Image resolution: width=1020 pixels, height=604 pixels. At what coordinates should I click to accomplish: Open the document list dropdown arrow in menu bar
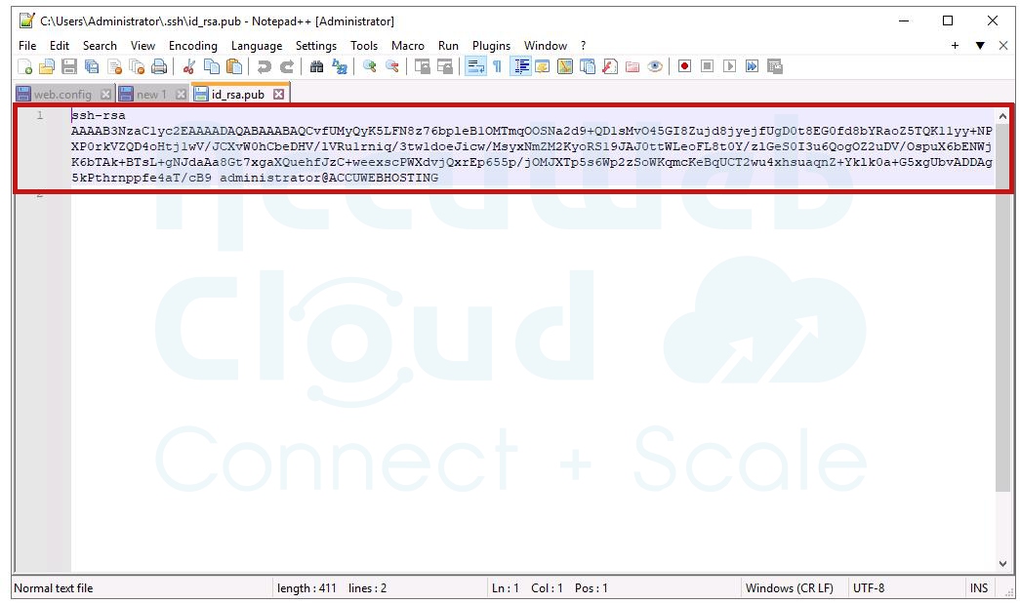click(980, 46)
